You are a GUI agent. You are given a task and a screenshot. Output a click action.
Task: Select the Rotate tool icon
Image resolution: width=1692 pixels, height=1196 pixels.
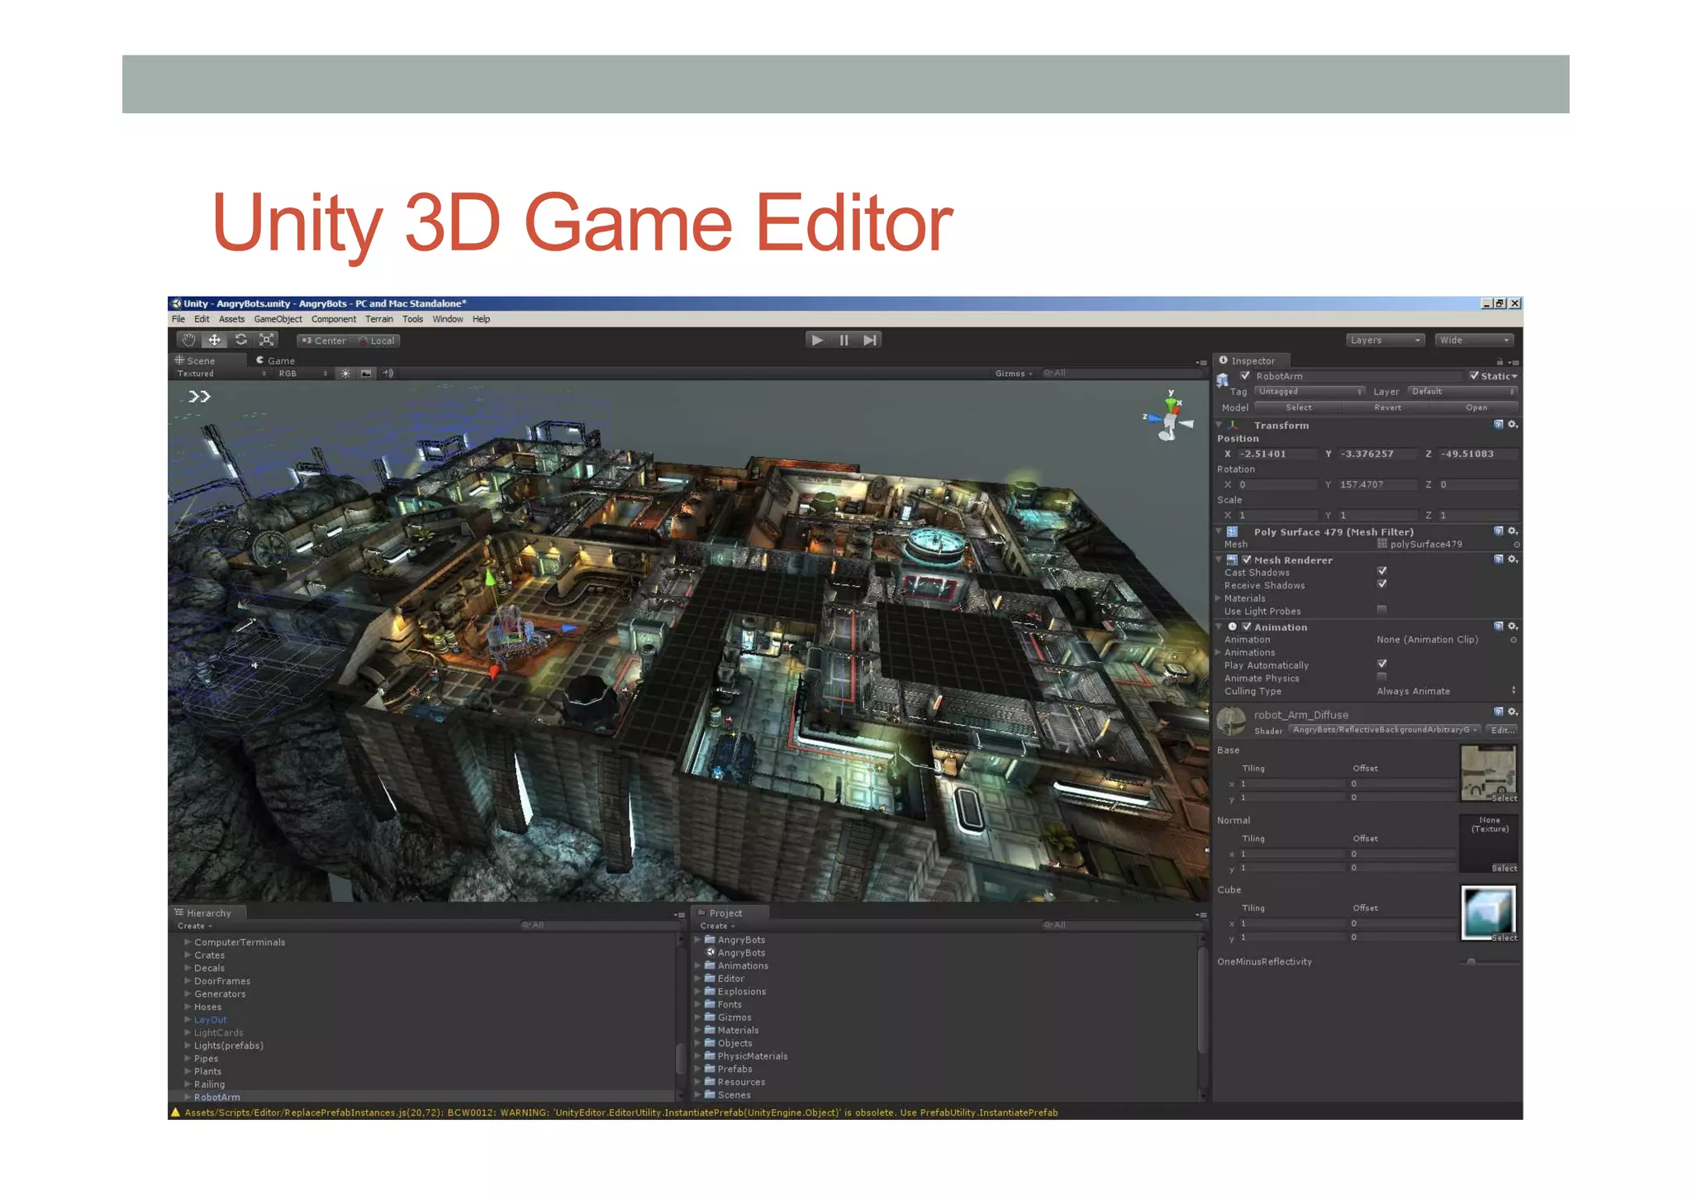(x=240, y=340)
